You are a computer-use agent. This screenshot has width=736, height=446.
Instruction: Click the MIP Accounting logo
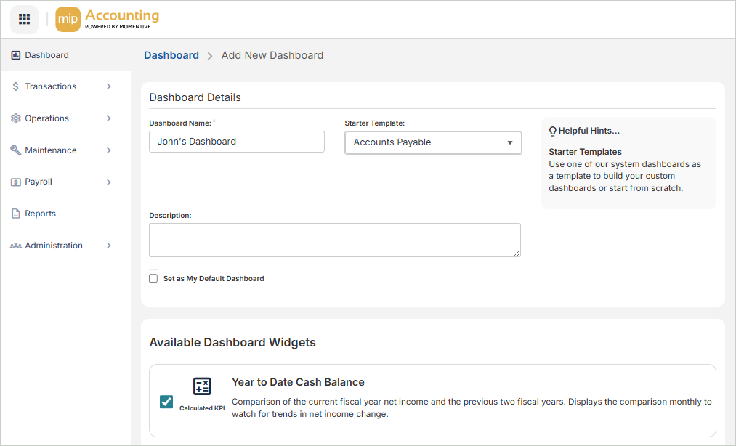(108, 20)
